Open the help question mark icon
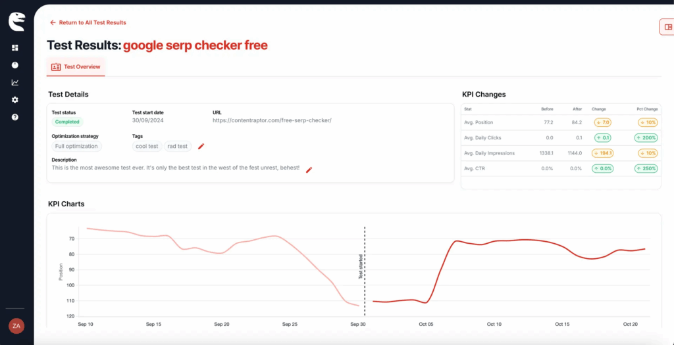 point(15,117)
